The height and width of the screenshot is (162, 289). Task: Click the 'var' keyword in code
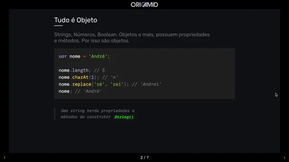click(x=63, y=56)
